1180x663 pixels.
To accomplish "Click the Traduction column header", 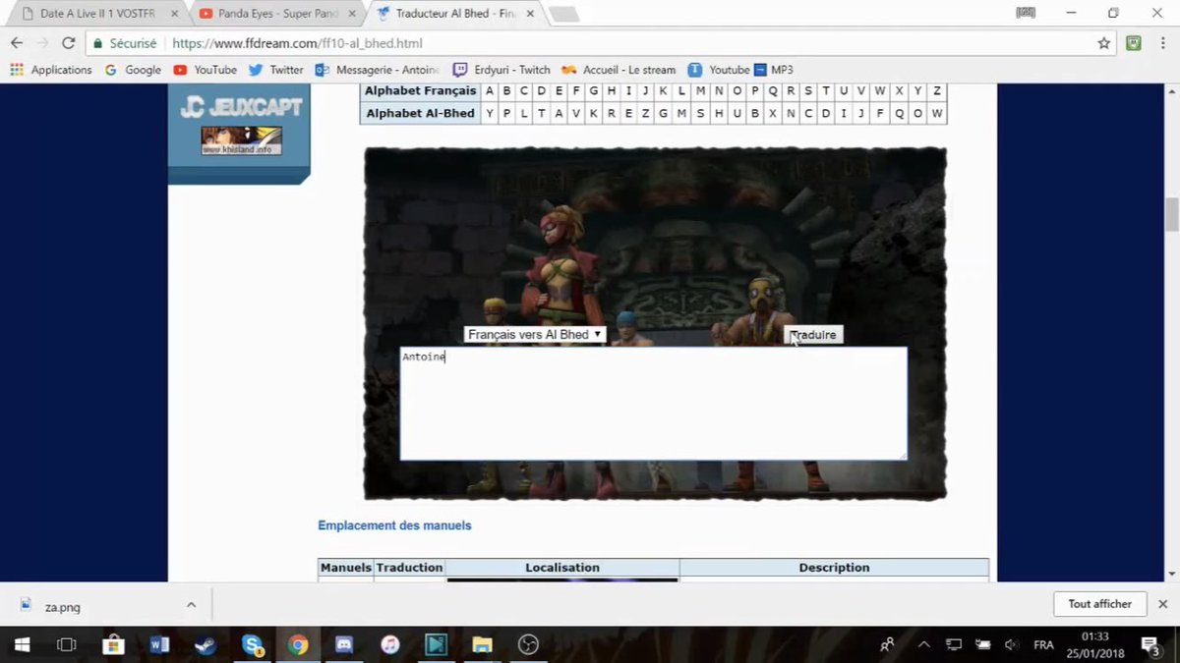I will [409, 568].
